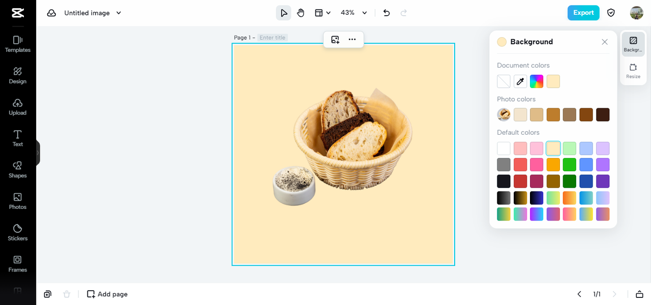Select the hand pan tool

tap(301, 13)
